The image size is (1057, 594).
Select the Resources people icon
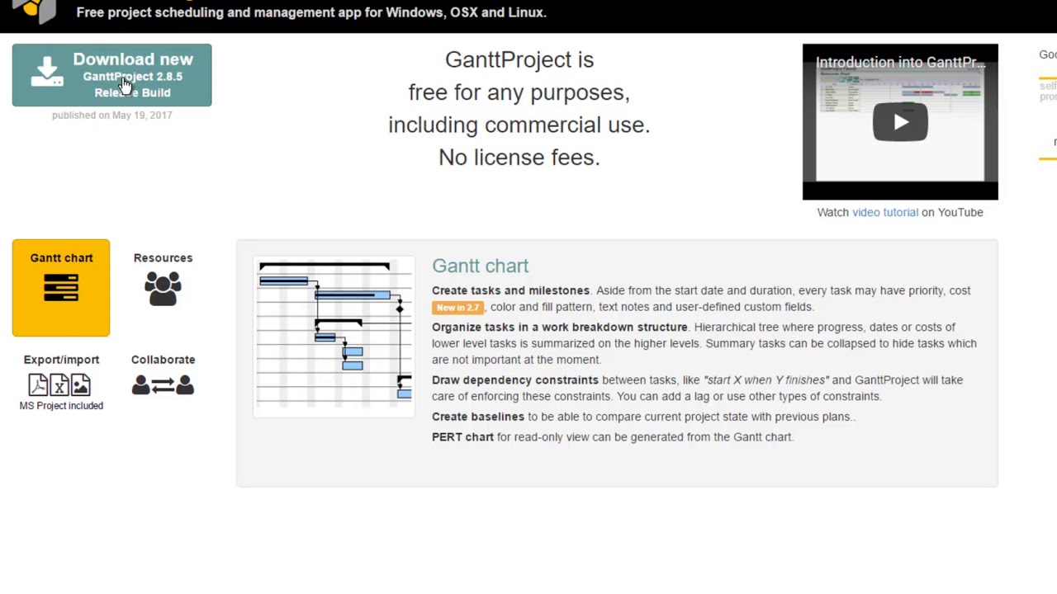pos(163,290)
